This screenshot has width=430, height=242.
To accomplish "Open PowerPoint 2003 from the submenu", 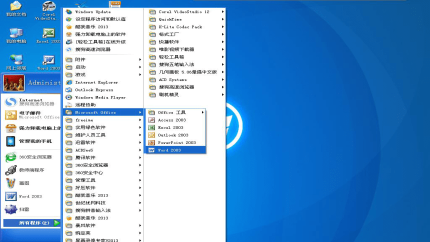I will coord(175,142).
